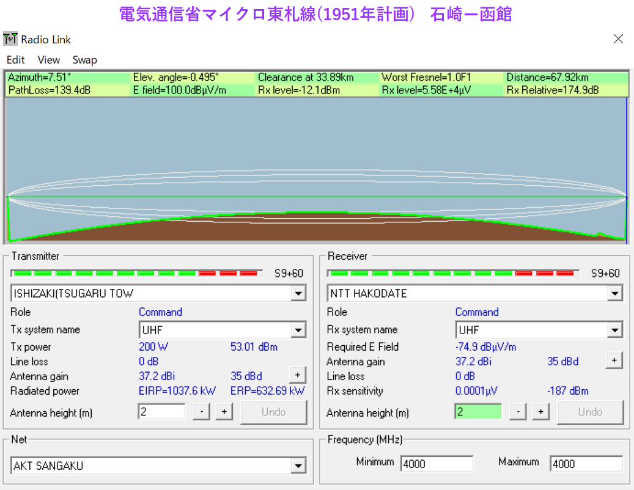The height and width of the screenshot is (490, 634).
Task: Click the Minimum frequency input field
Action: (437, 464)
